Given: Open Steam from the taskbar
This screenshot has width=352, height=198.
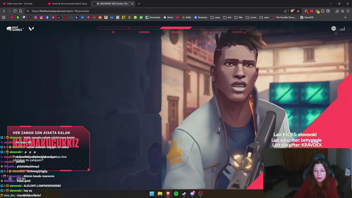Looking at the screenshot, I should [184, 194].
